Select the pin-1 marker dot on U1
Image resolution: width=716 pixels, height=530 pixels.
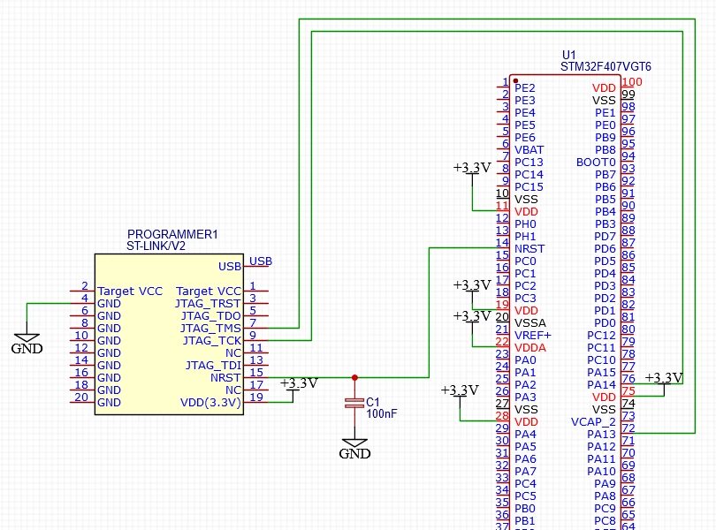coord(515,80)
